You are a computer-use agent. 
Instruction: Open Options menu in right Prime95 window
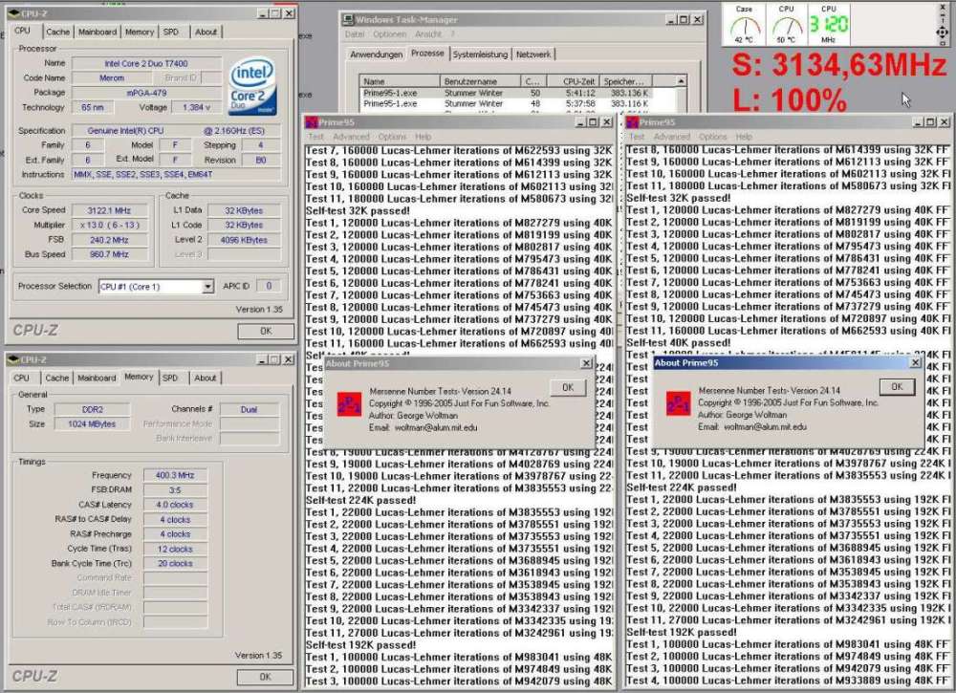tap(713, 137)
